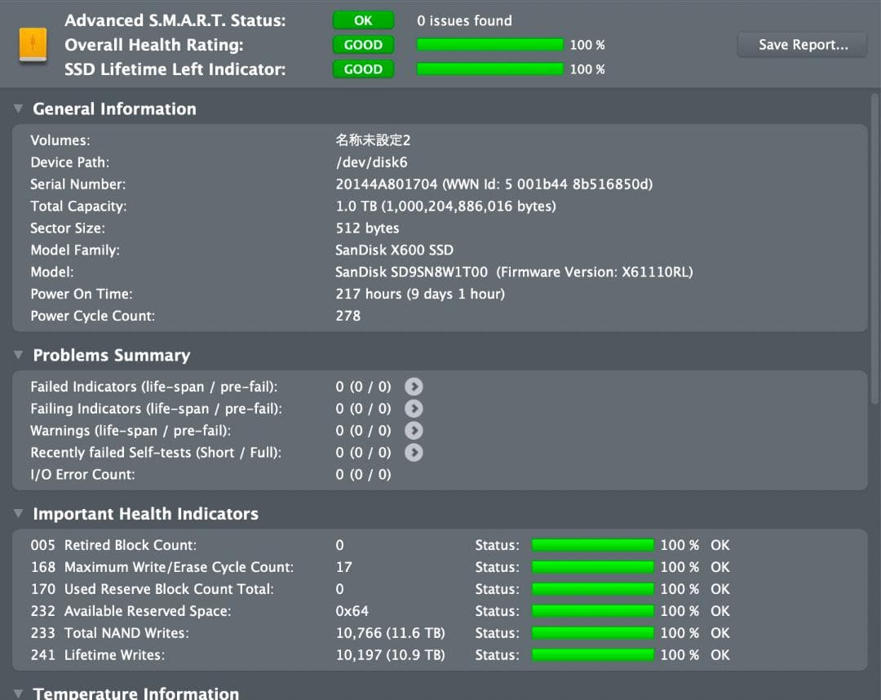Screen dimensions: 881x700
Task: Open details arrow next to Warnings row
Action: (x=414, y=430)
